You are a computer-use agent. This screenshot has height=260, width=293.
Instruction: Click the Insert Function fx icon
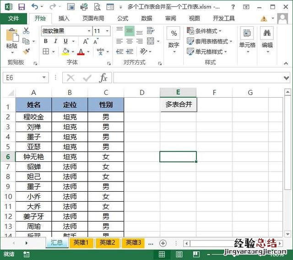103,78
